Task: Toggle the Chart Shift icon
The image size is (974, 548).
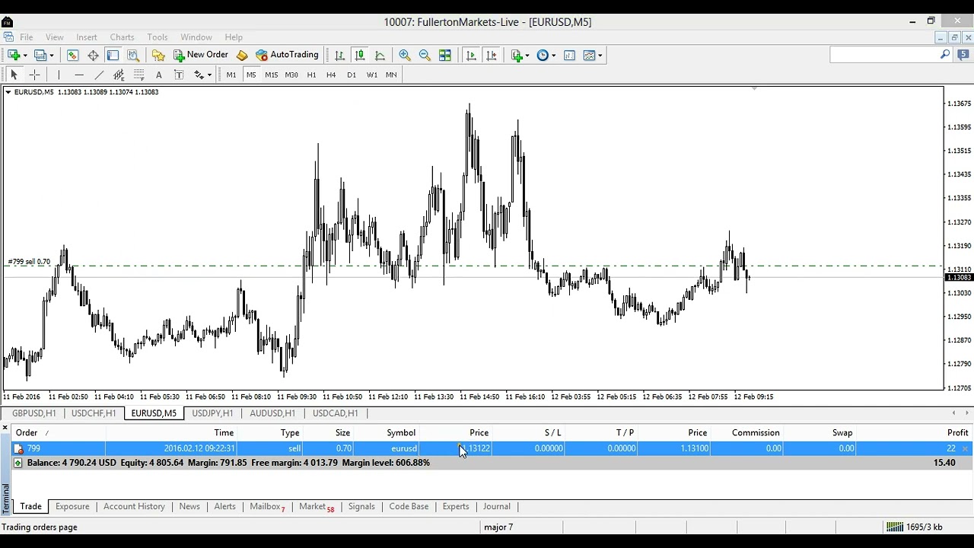Action: [492, 55]
